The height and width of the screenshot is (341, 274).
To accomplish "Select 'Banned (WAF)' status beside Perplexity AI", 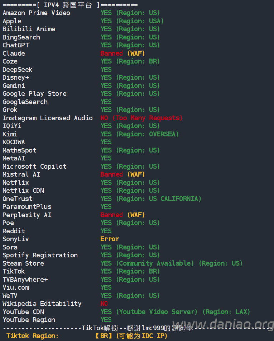I will [122, 215].
